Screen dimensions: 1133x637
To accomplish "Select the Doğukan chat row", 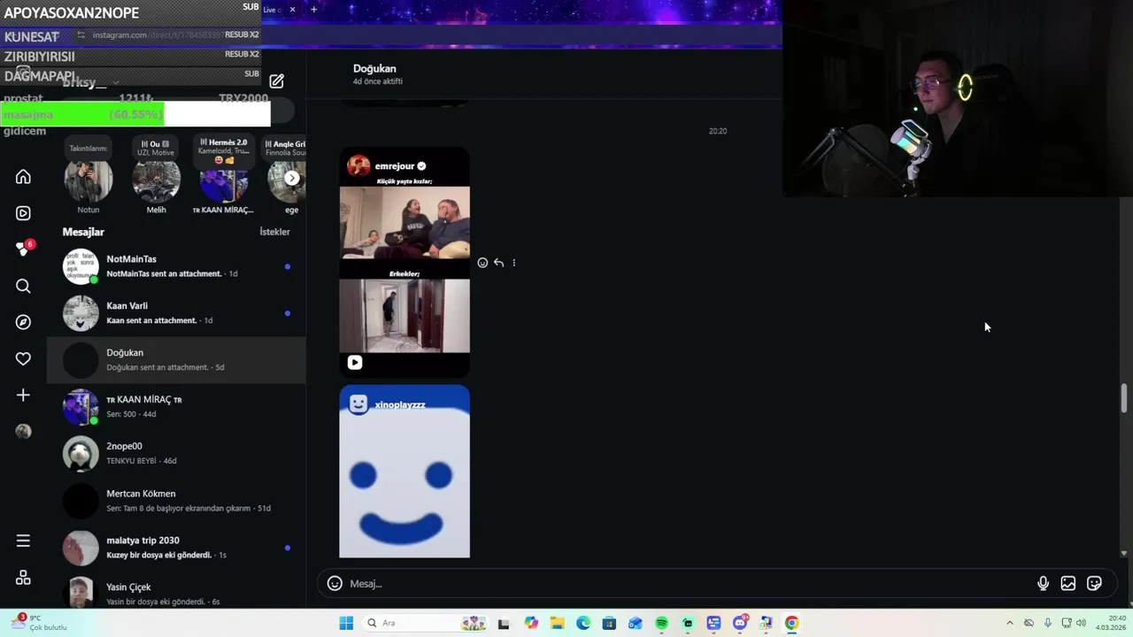I will pos(176,360).
